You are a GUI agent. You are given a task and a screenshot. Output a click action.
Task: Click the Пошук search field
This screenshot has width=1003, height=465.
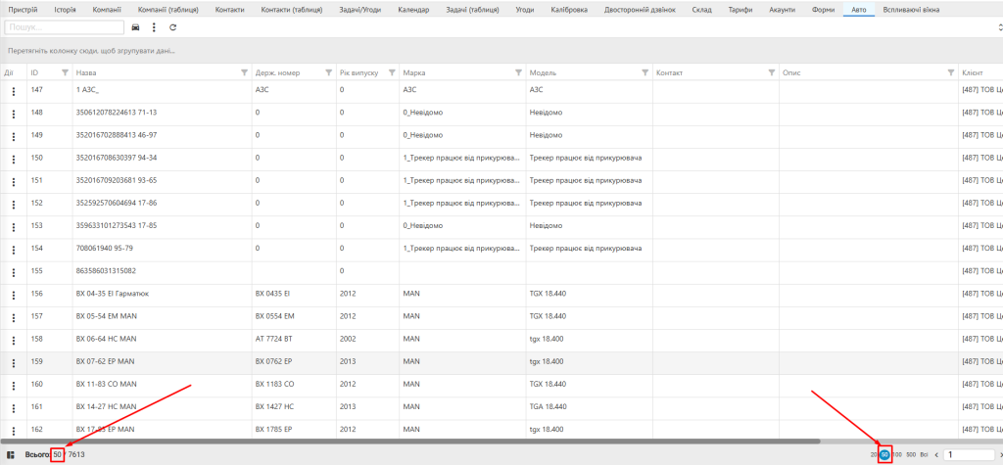[x=64, y=27]
